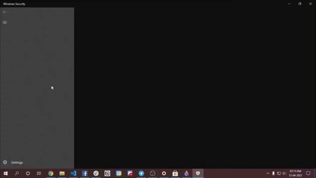Show hidden system tray icons
Image resolution: width=316 pixels, height=178 pixels.
(268, 174)
